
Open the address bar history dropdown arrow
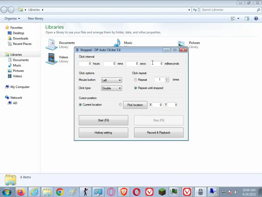point(189,10)
